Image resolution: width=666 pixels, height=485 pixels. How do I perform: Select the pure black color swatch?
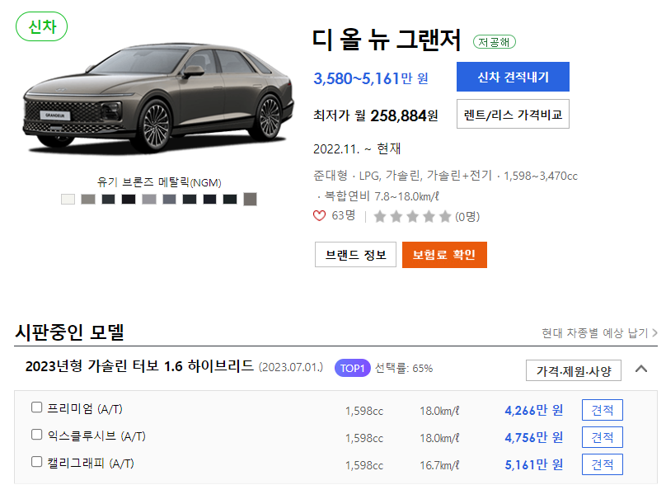point(129,199)
